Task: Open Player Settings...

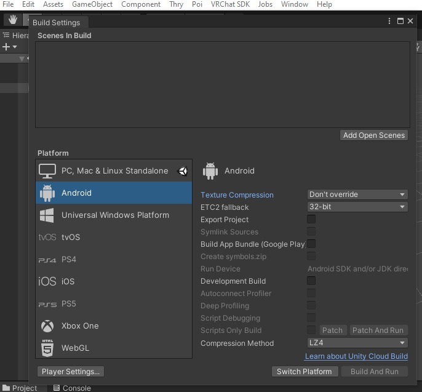Action: 71,372
